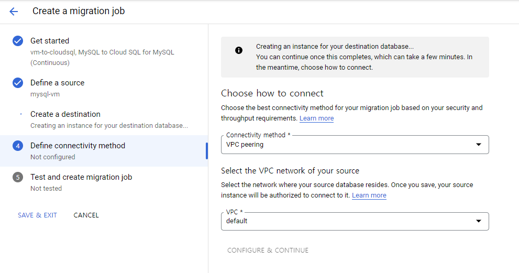
Task: Open the Define a source step
Action: 104,88
